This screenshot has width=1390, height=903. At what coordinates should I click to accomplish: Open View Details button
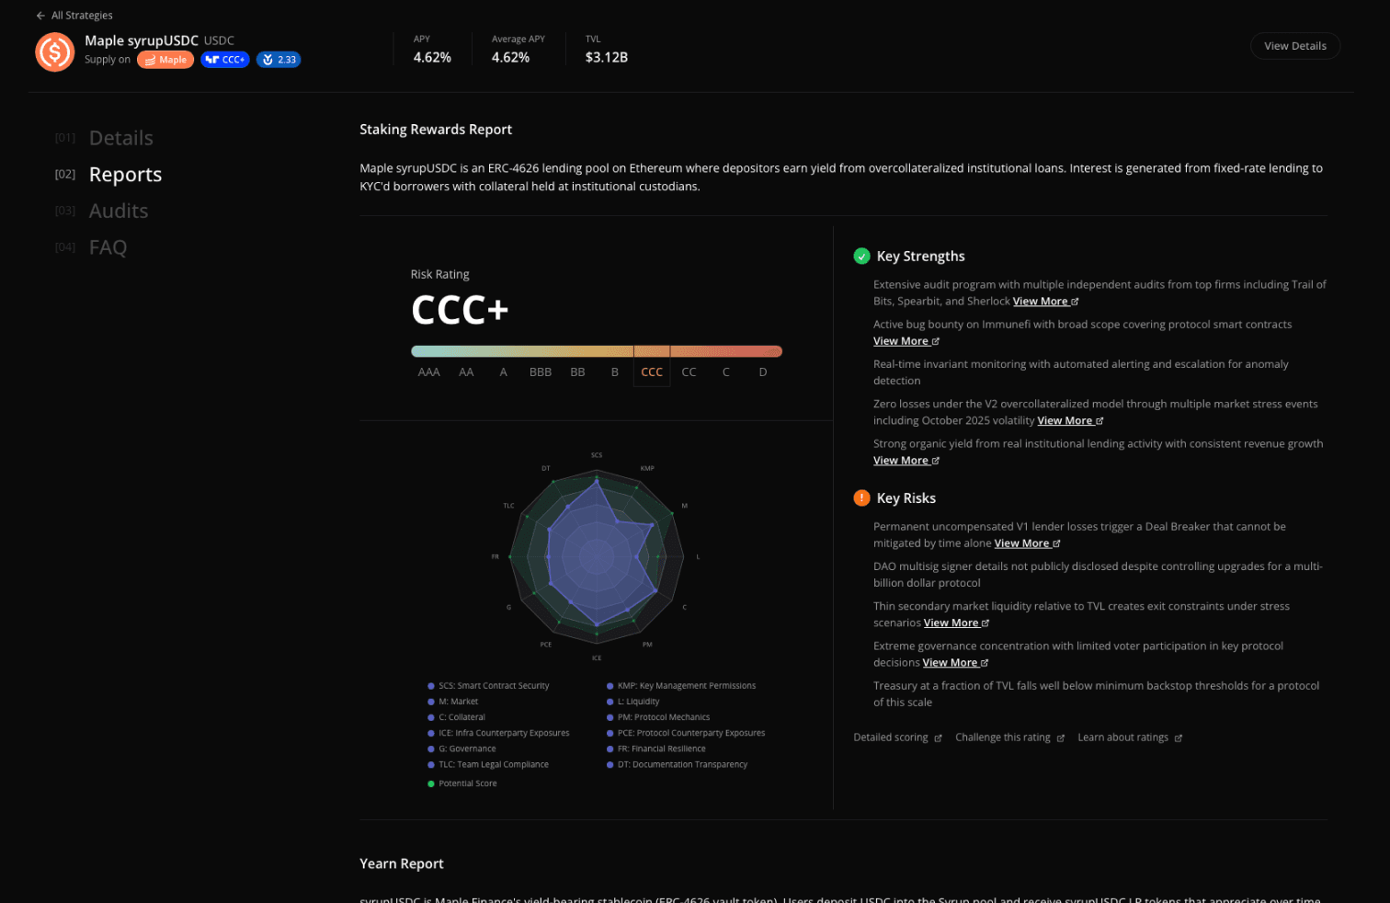tap(1294, 46)
